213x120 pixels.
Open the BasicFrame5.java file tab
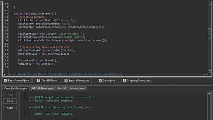(17, 80)
